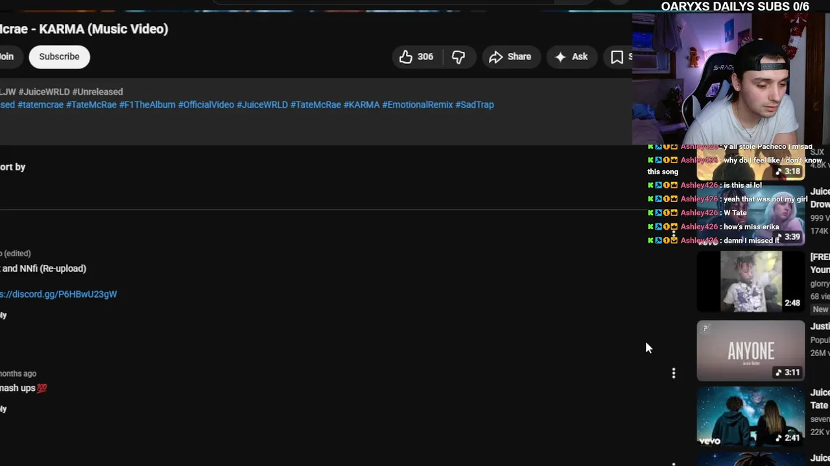Open the #OfficialVideo hashtag
This screenshot has height=466, width=830.
(206, 105)
